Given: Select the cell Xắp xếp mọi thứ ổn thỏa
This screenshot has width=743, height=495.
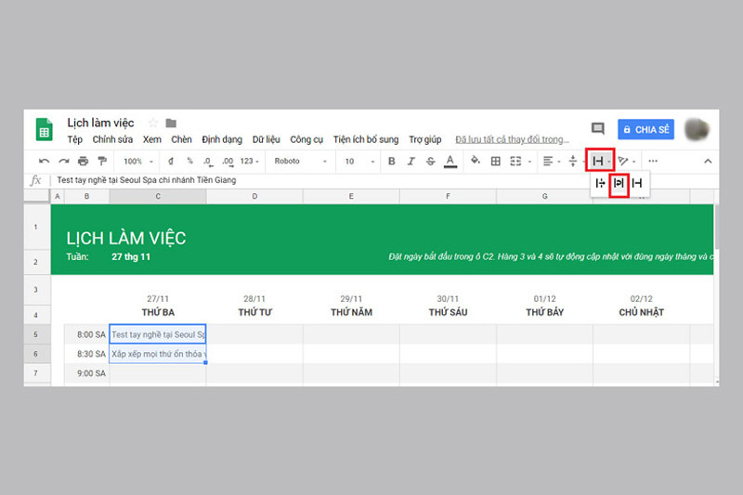Looking at the screenshot, I should click(x=158, y=354).
